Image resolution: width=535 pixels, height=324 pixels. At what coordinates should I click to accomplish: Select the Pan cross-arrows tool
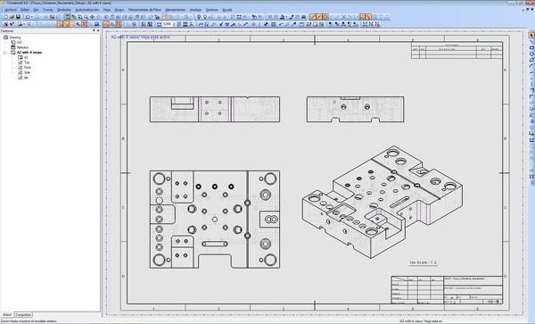pos(92,16)
